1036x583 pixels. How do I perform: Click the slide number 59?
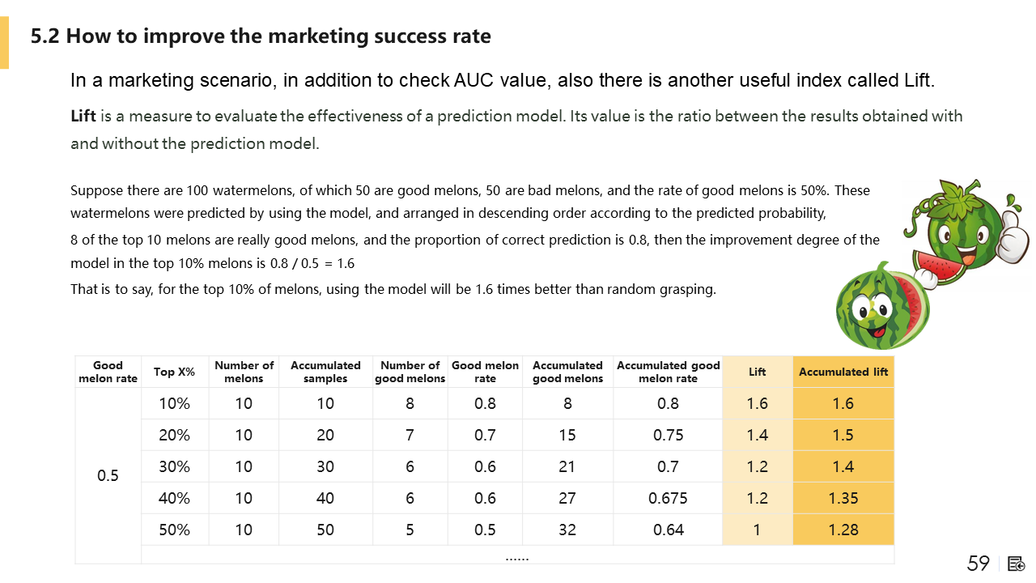[979, 564]
